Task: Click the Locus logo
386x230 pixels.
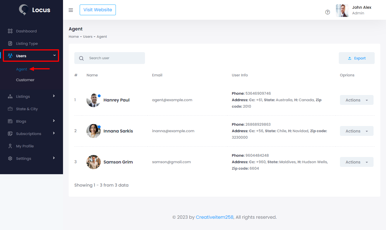Action: pos(34,10)
